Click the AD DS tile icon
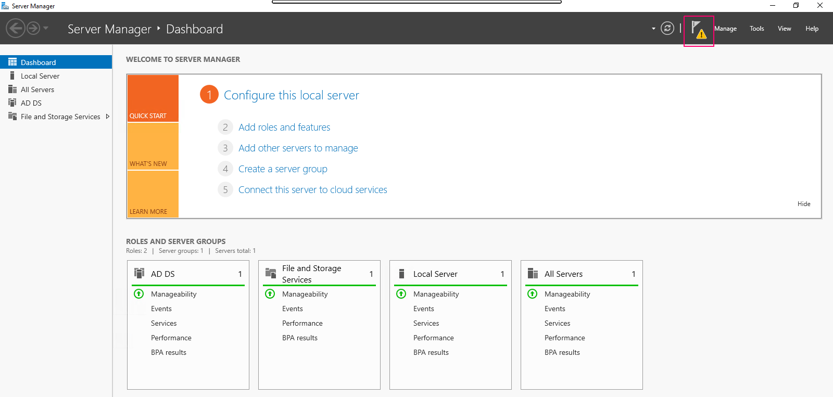This screenshot has height=397, width=833. click(139, 273)
